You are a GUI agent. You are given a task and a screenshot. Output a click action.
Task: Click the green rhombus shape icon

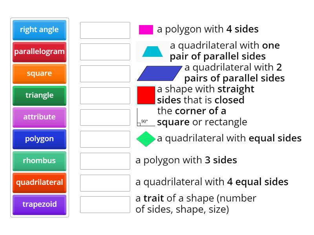click(x=145, y=139)
